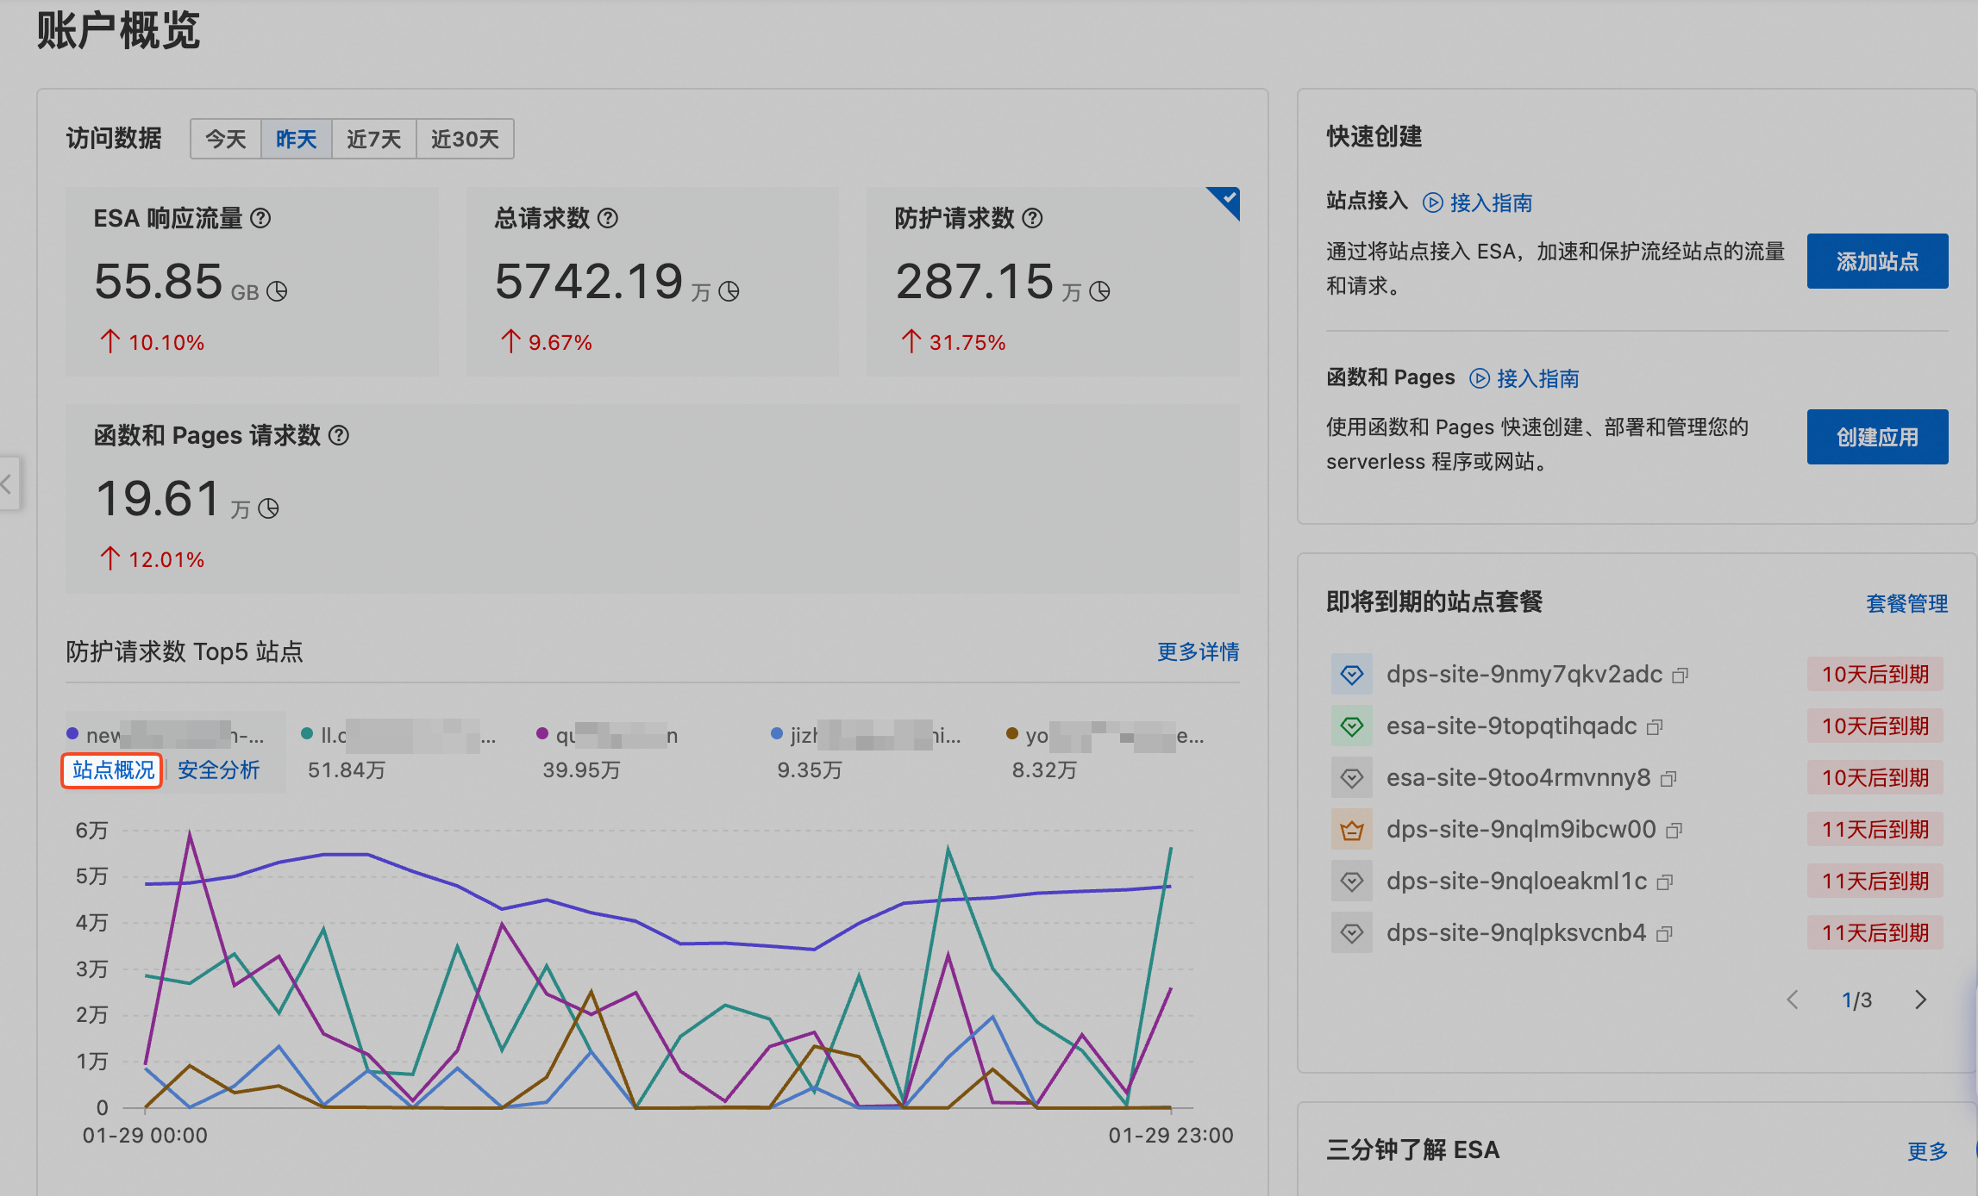This screenshot has width=1978, height=1196.
Task: Open 更多详情 link for Top5 sites
Action: 1197,652
